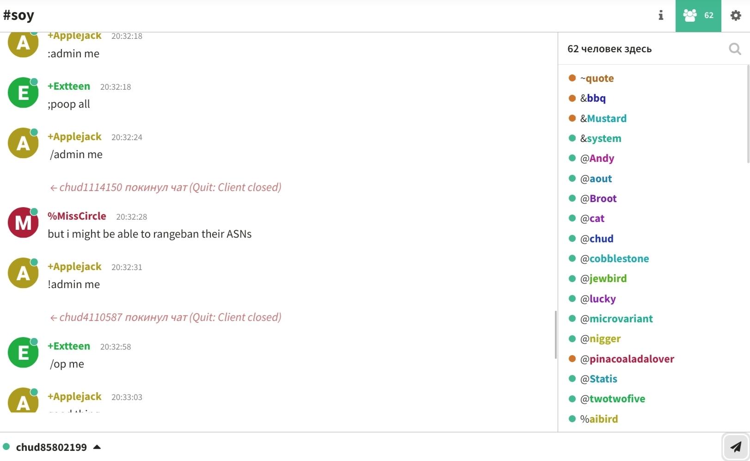The width and height of the screenshot is (750, 461).
Task: Click the user list search magnifier
Action: click(x=734, y=49)
